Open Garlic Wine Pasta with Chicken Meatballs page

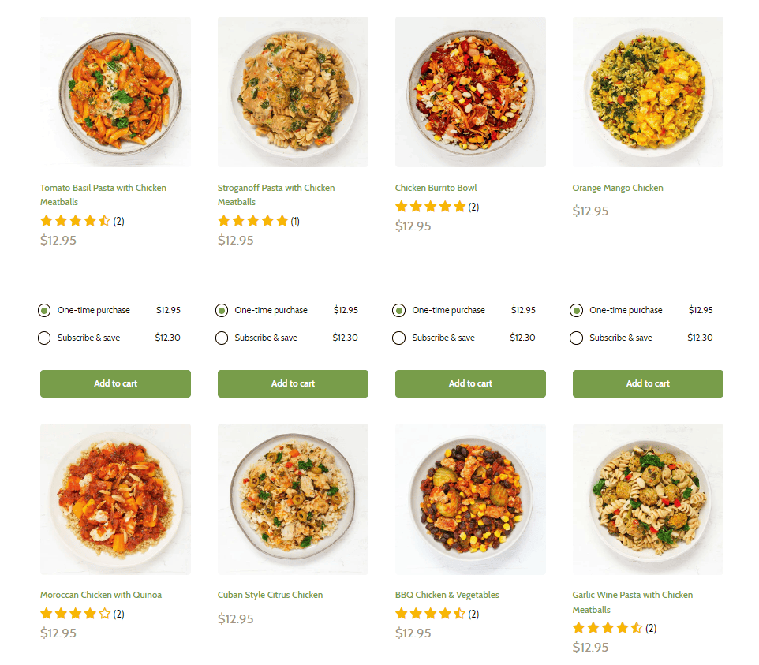[632, 601]
